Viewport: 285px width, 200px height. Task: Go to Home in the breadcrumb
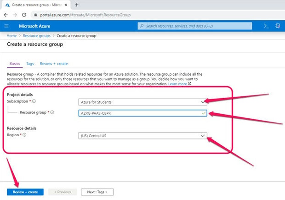pos(11,36)
